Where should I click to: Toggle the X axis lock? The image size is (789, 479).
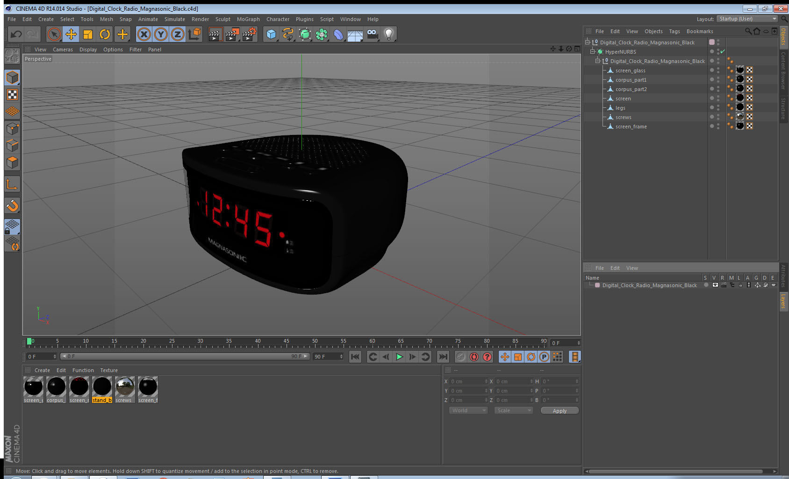pos(144,34)
